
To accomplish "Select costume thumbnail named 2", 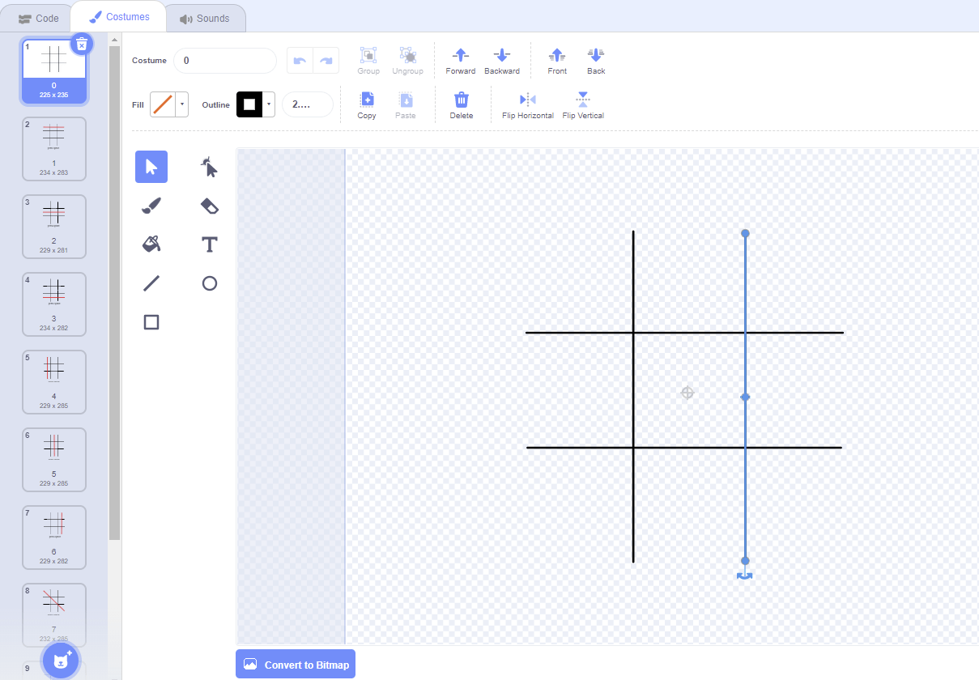I will click(54, 227).
